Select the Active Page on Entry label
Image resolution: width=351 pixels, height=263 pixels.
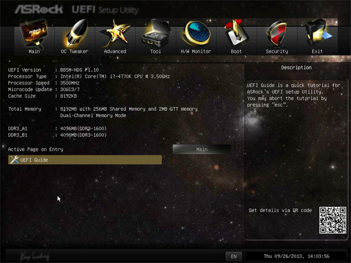tap(36, 149)
